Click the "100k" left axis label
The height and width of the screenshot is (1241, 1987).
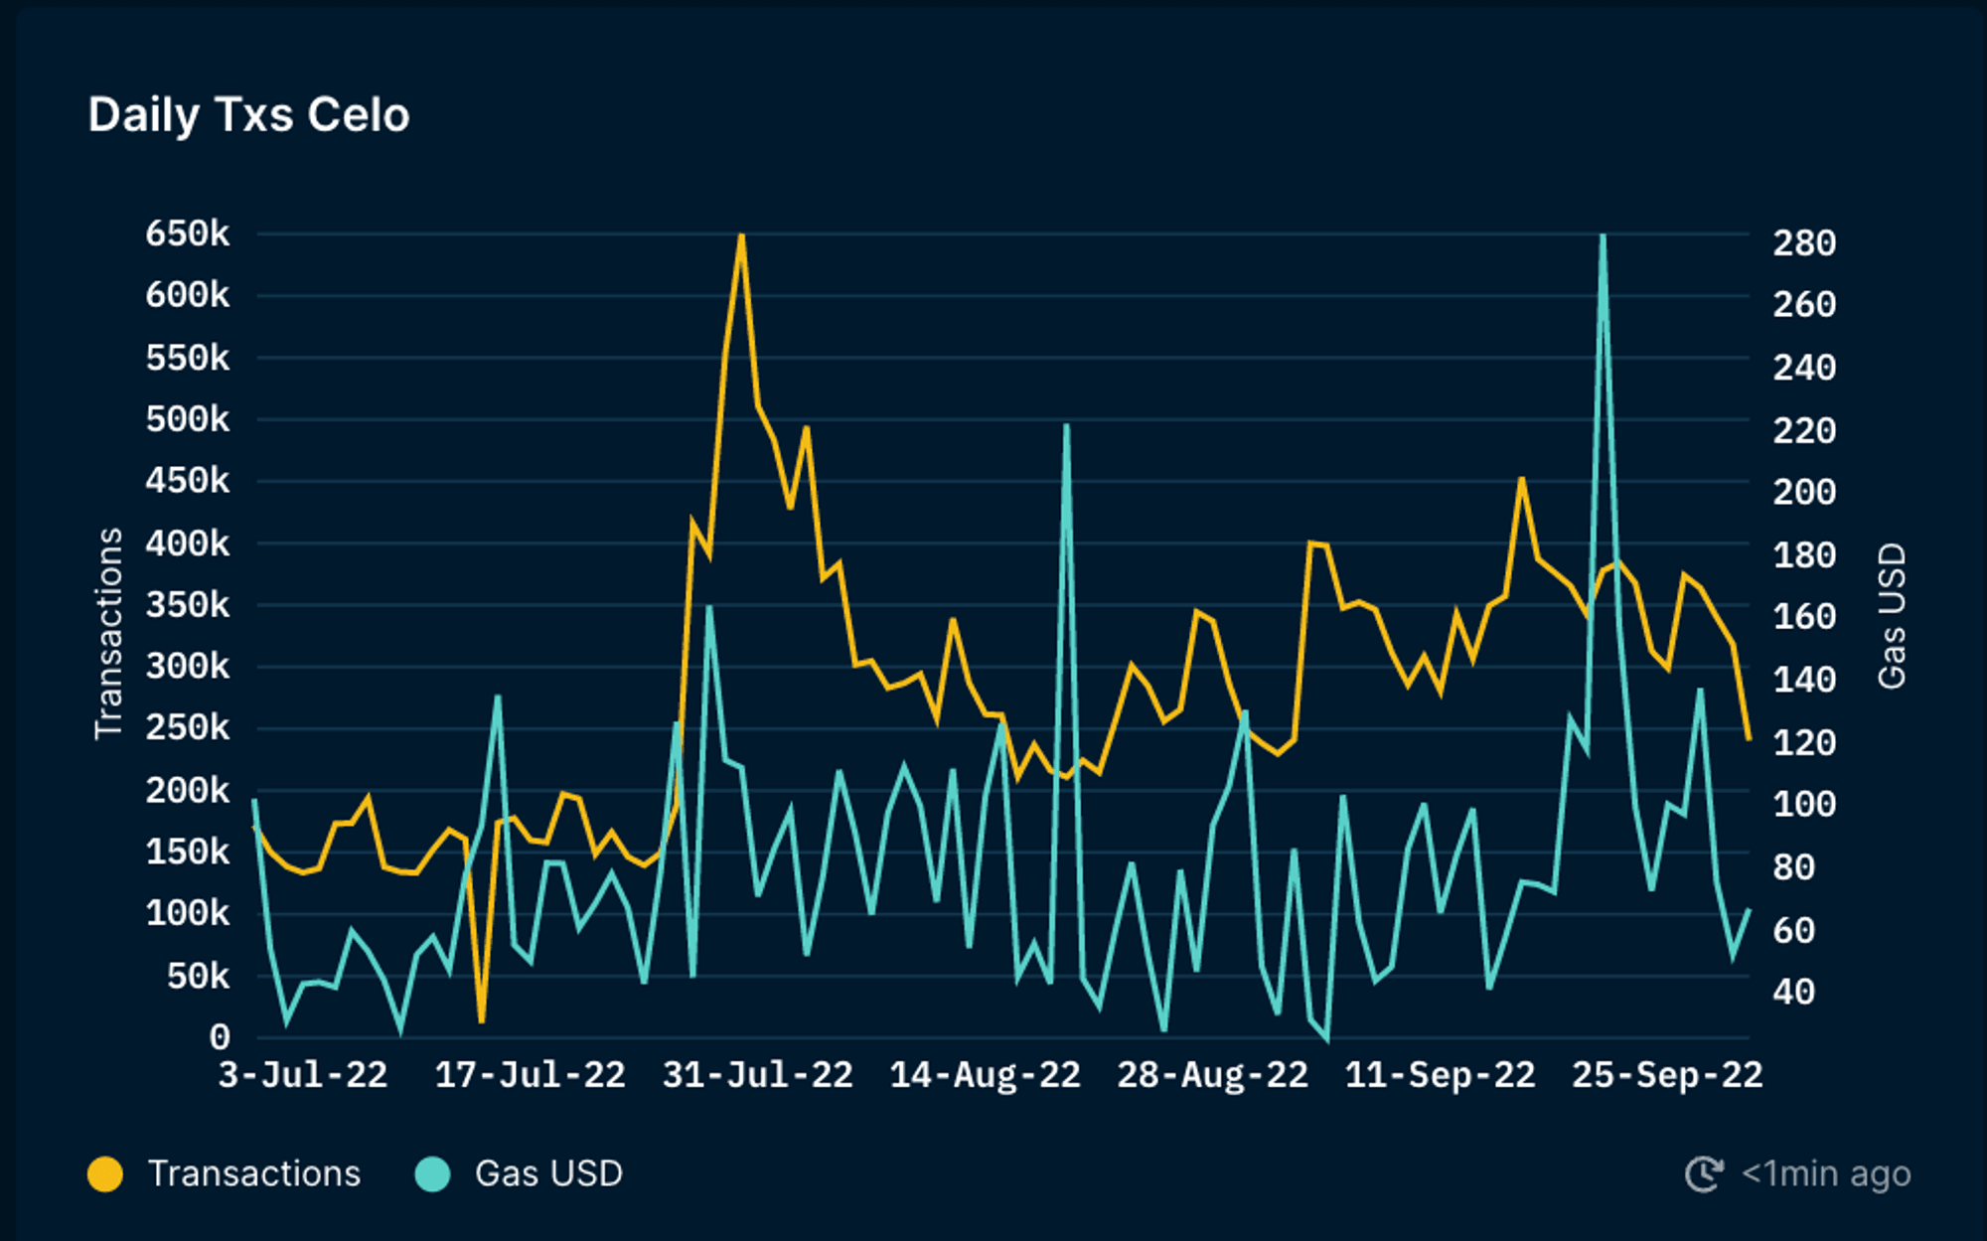(x=188, y=914)
